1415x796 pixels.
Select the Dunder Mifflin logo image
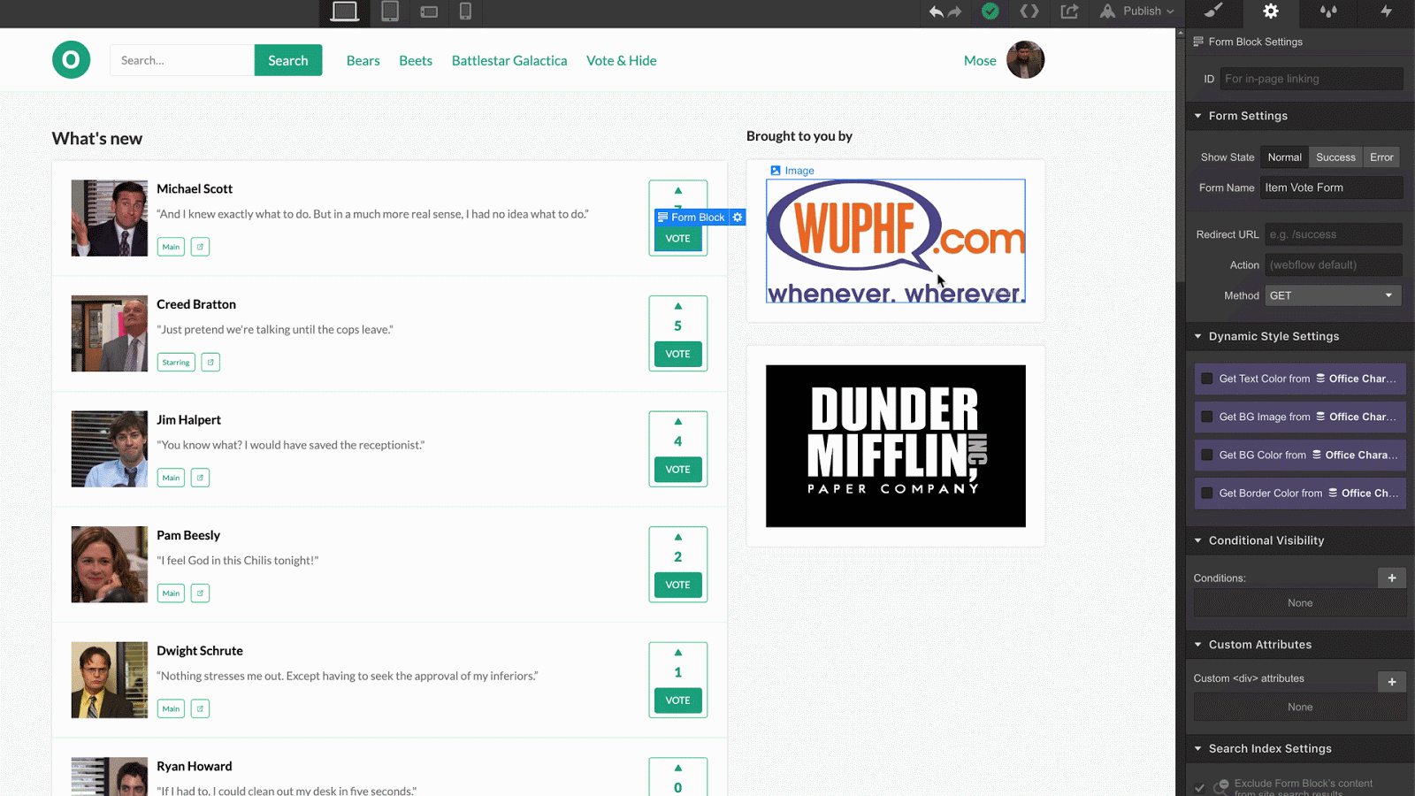(896, 446)
